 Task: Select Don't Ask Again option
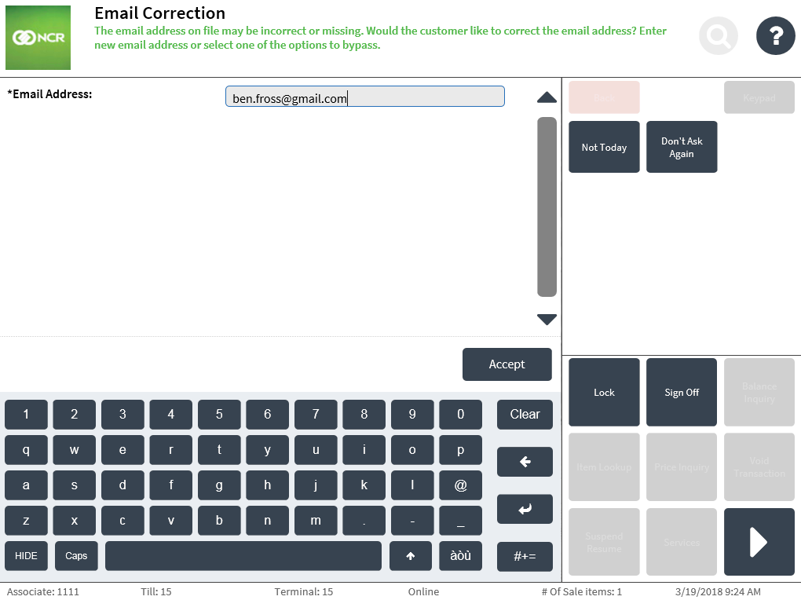pyautogui.click(x=681, y=147)
